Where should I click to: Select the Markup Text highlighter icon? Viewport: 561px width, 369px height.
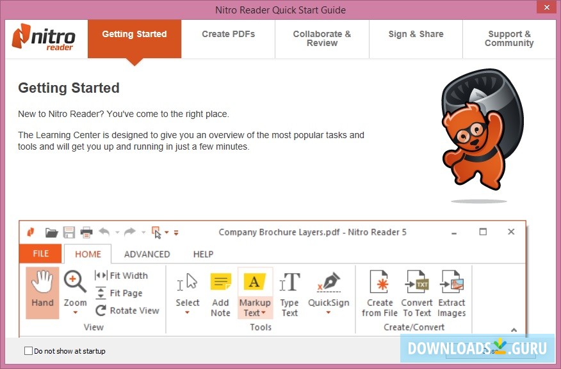[x=255, y=281]
